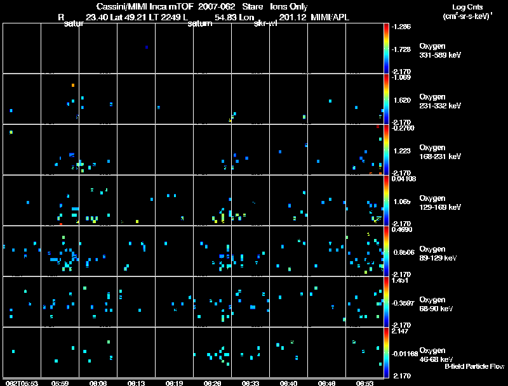The image size is (508, 386).
Task: Click the Oxygen 231-332 keV color bar
Action: coord(386,99)
